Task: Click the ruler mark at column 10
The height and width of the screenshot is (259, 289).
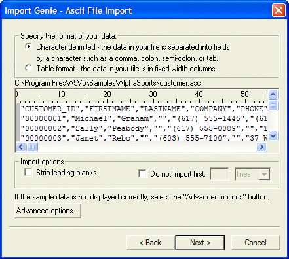Action: tap(61, 94)
